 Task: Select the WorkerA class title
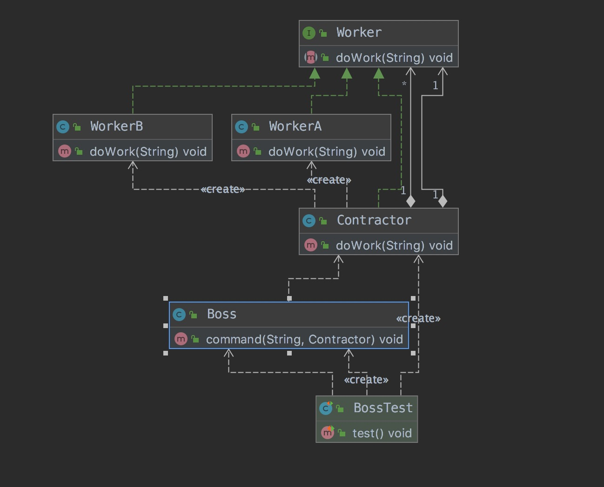pos(295,126)
